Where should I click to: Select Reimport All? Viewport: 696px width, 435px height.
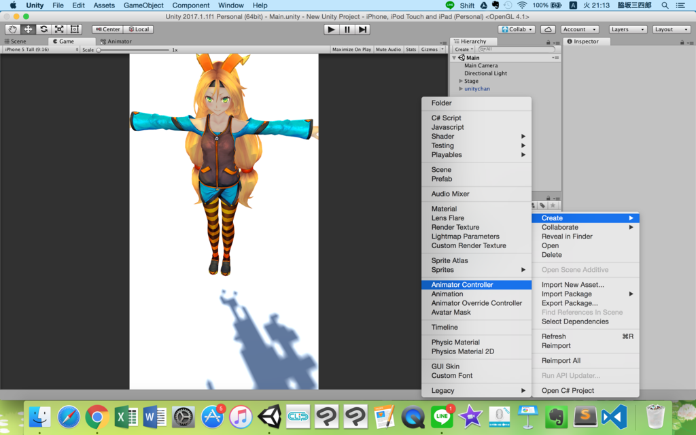585,360
